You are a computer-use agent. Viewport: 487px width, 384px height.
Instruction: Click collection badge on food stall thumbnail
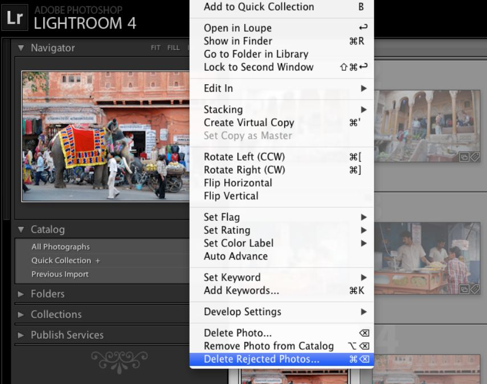[x=464, y=289]
